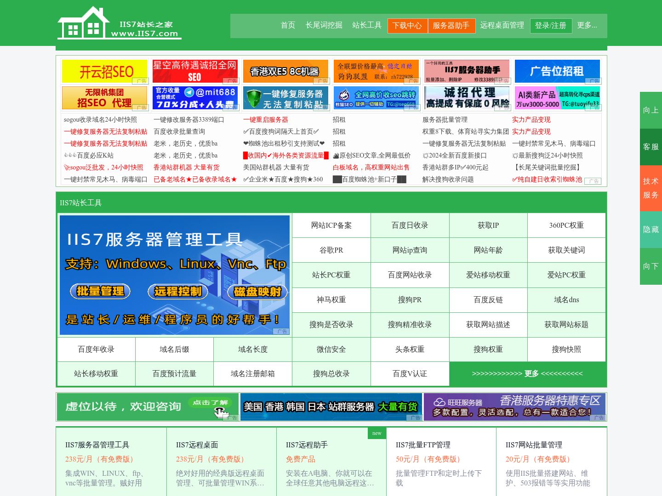Select the 百度反链 tool
Image resolution: width=662 pixels, height=496 pixels.
click(x=488, y=300)
